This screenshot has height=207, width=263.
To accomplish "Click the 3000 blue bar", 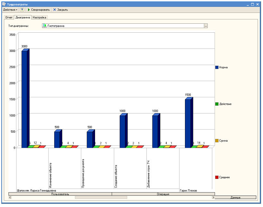I will [25, 98].
